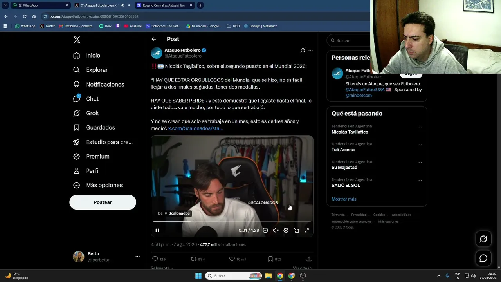
Task: Open the Windows Start menu
Action: (198, 276)
